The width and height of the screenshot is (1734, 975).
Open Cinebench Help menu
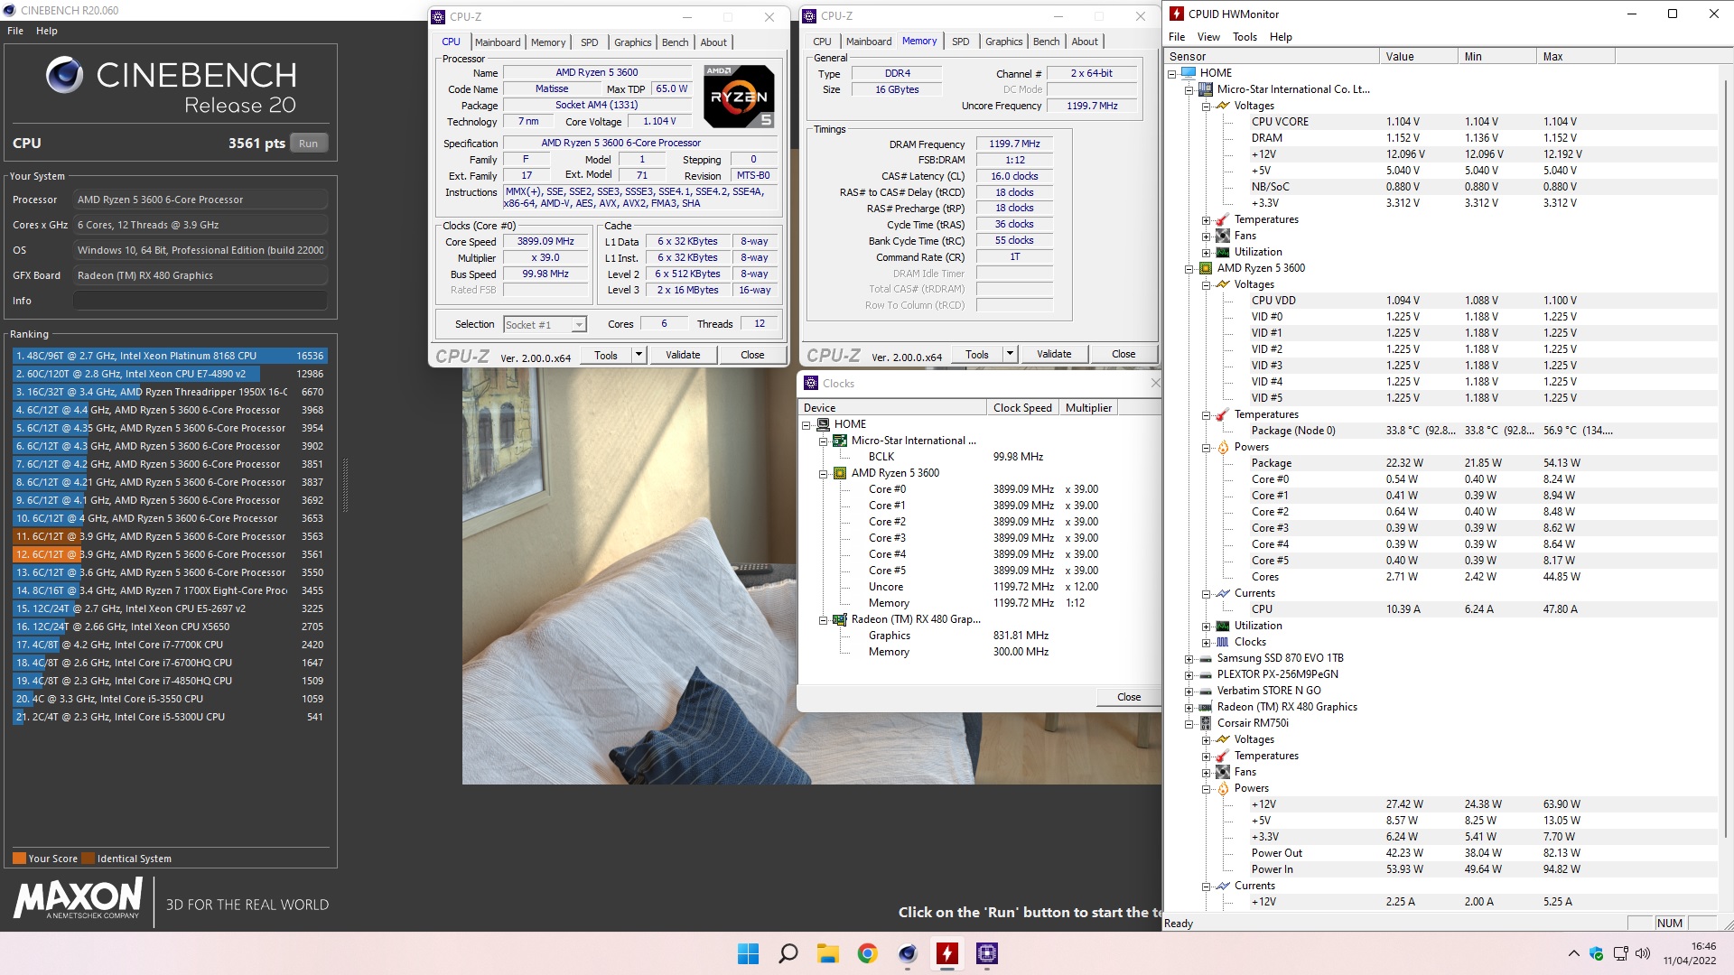(47, 31)
